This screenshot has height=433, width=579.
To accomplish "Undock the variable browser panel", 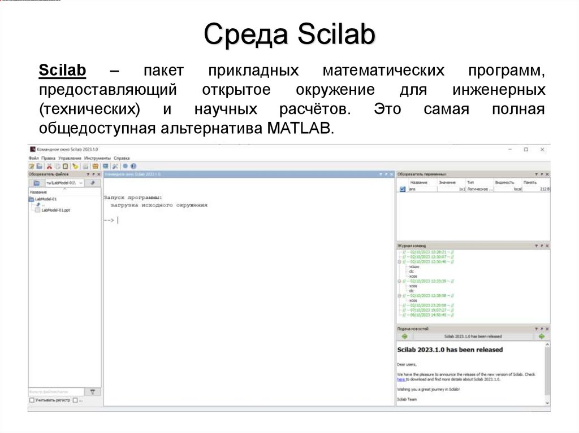I will [x=542, y=174].
